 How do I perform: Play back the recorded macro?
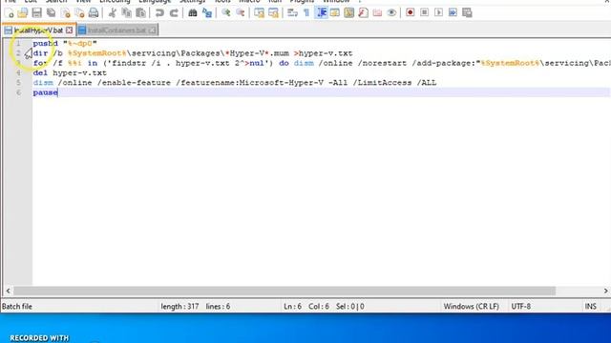438,12
